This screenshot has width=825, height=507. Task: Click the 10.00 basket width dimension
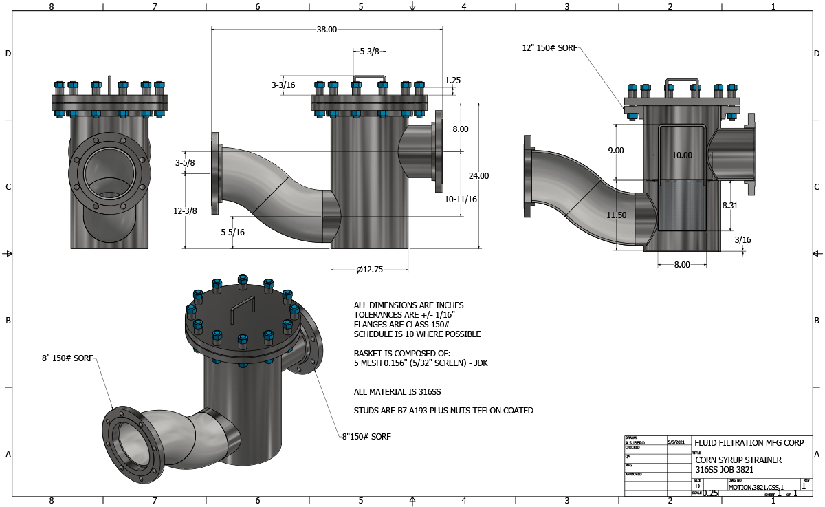pos(682,155)
